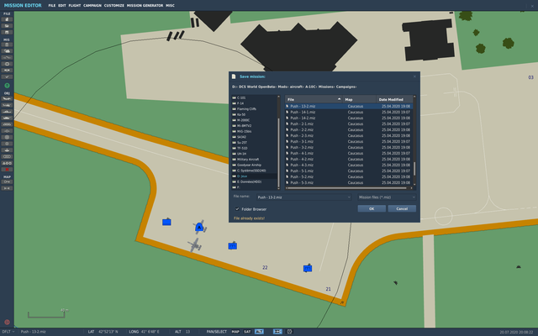Image resolution: width=538 pixels, height=336 pixels.
Task: Click the first tool under MAP section
Action: pyautogui.click(x=7, y=181)
